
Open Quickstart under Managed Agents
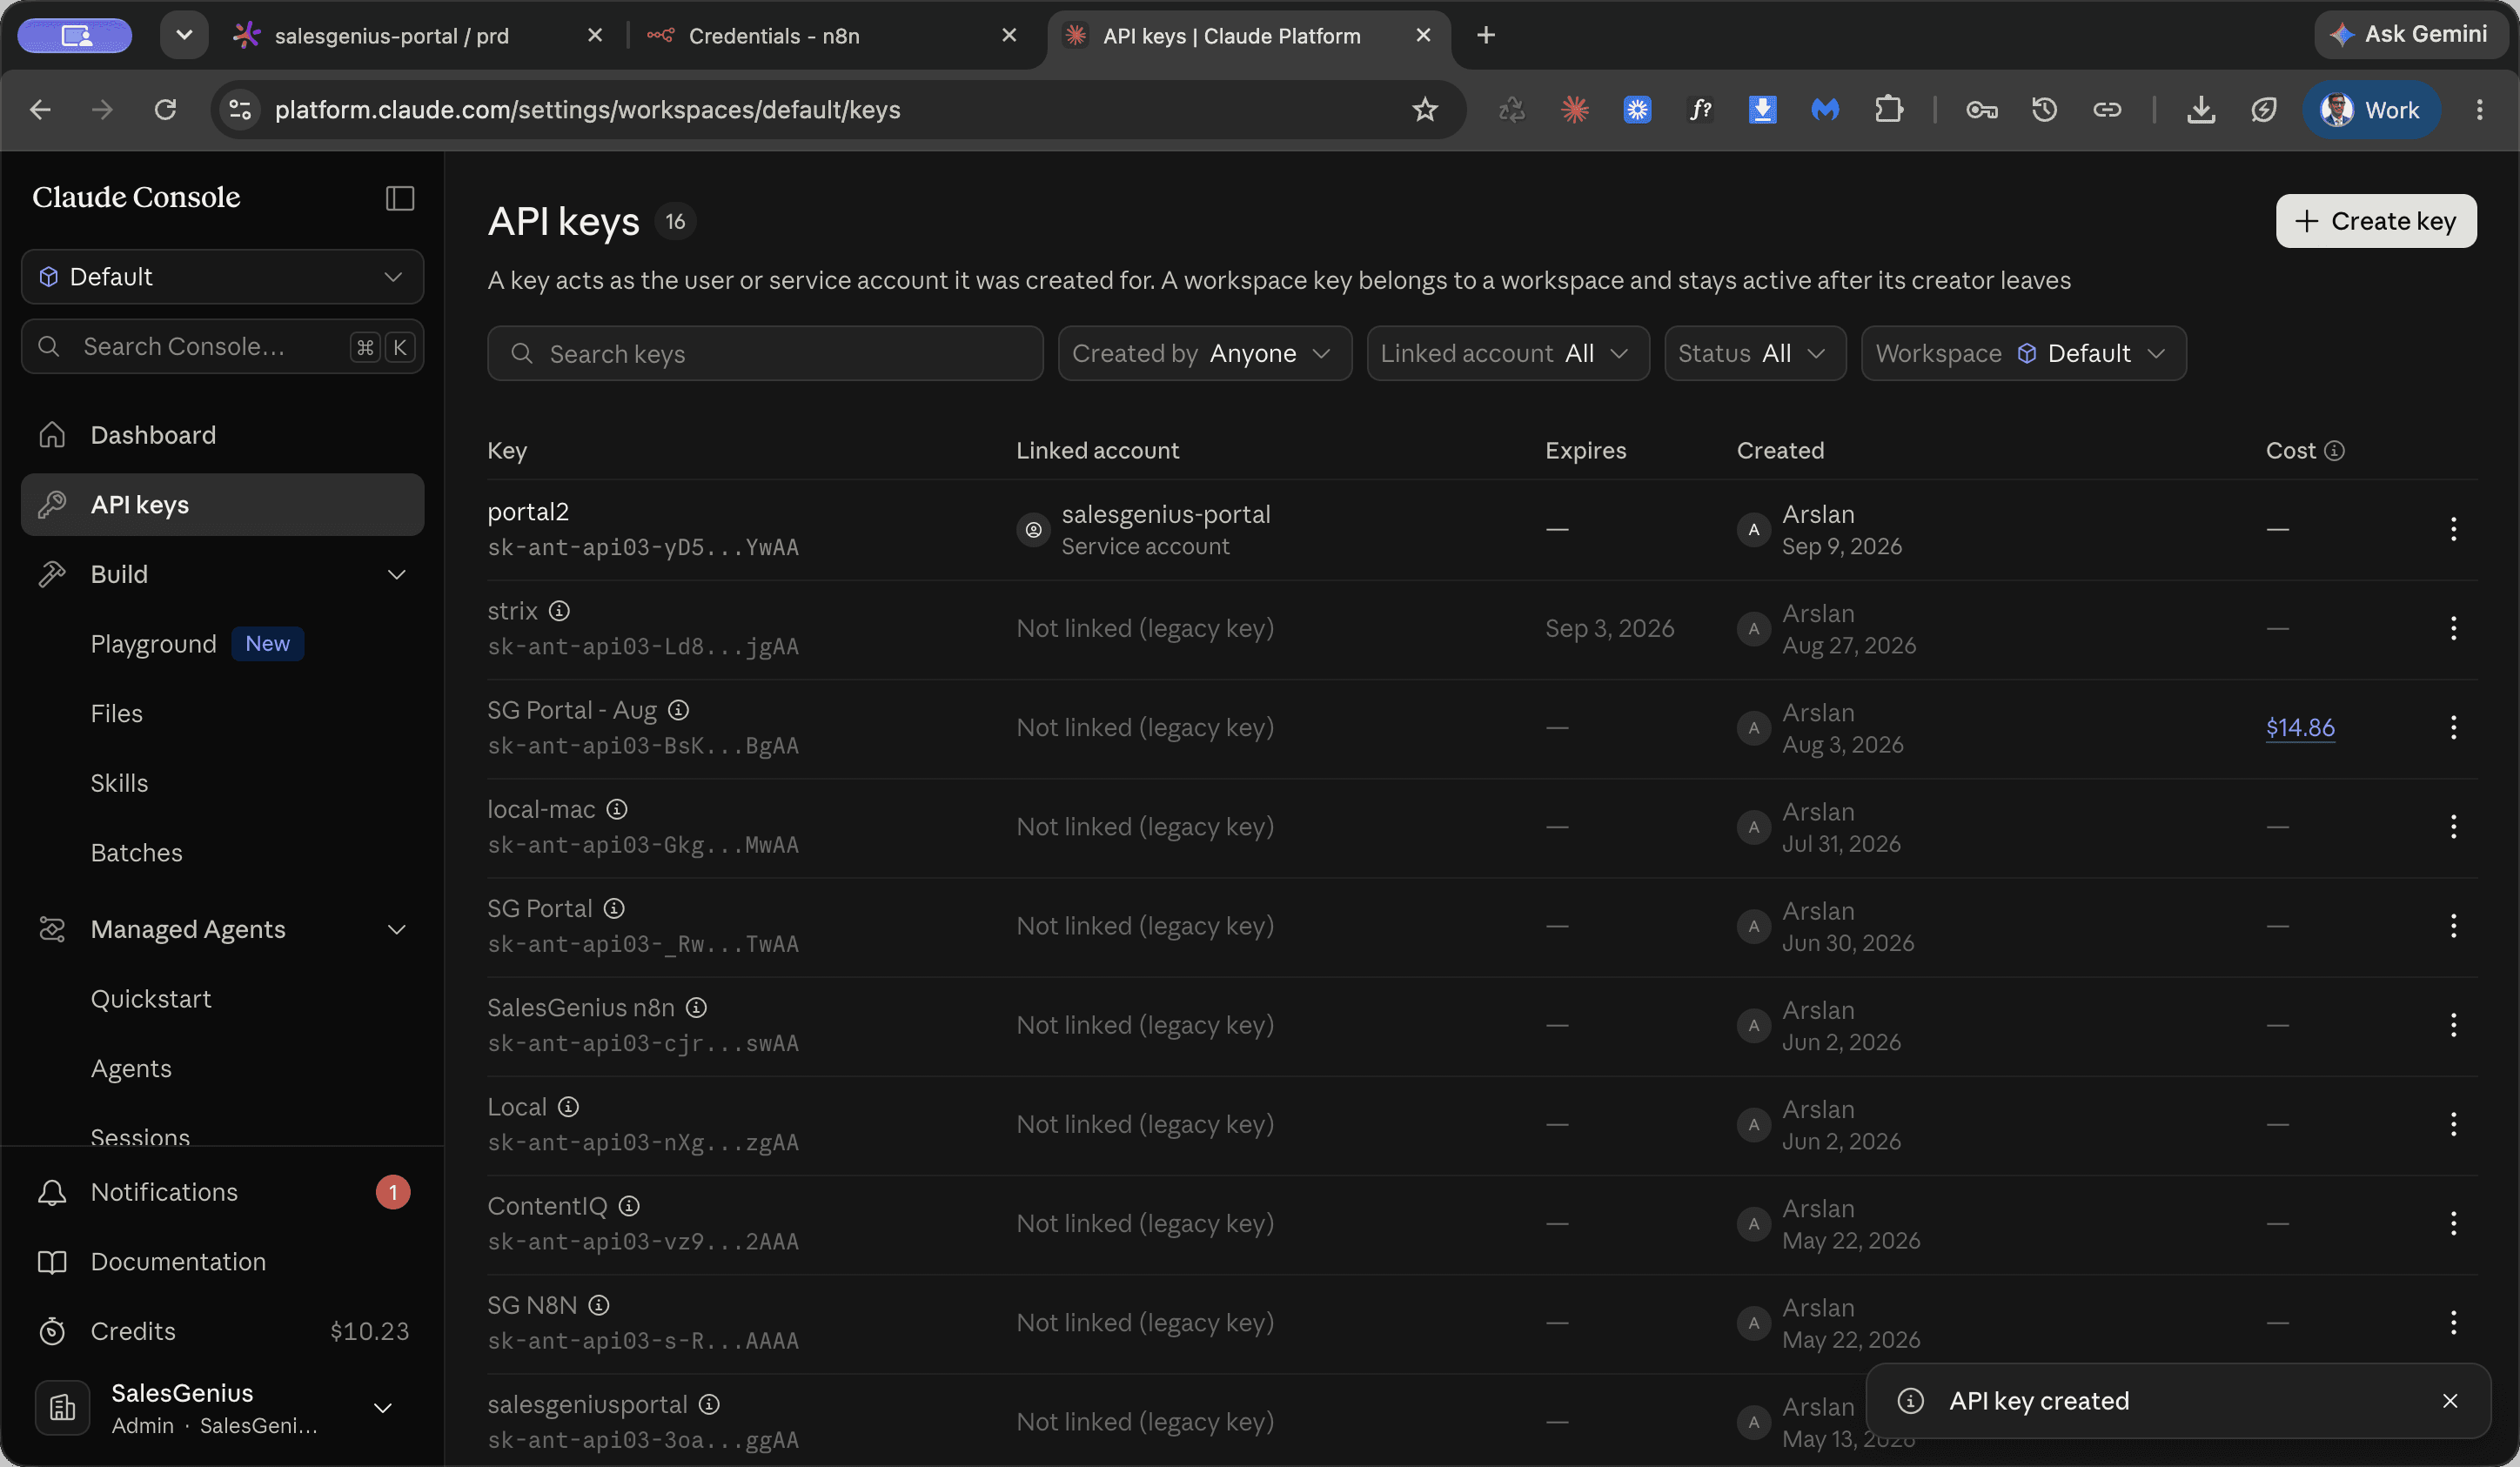point(151,998)
